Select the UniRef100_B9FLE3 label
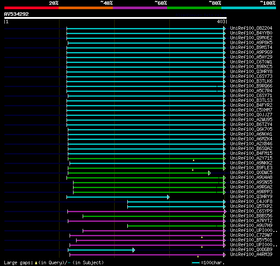 [x=251, y=168]
